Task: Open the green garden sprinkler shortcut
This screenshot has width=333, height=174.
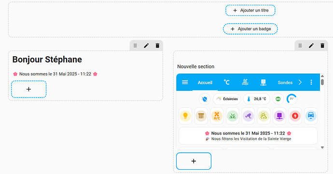Action: [x=233, y=116]
